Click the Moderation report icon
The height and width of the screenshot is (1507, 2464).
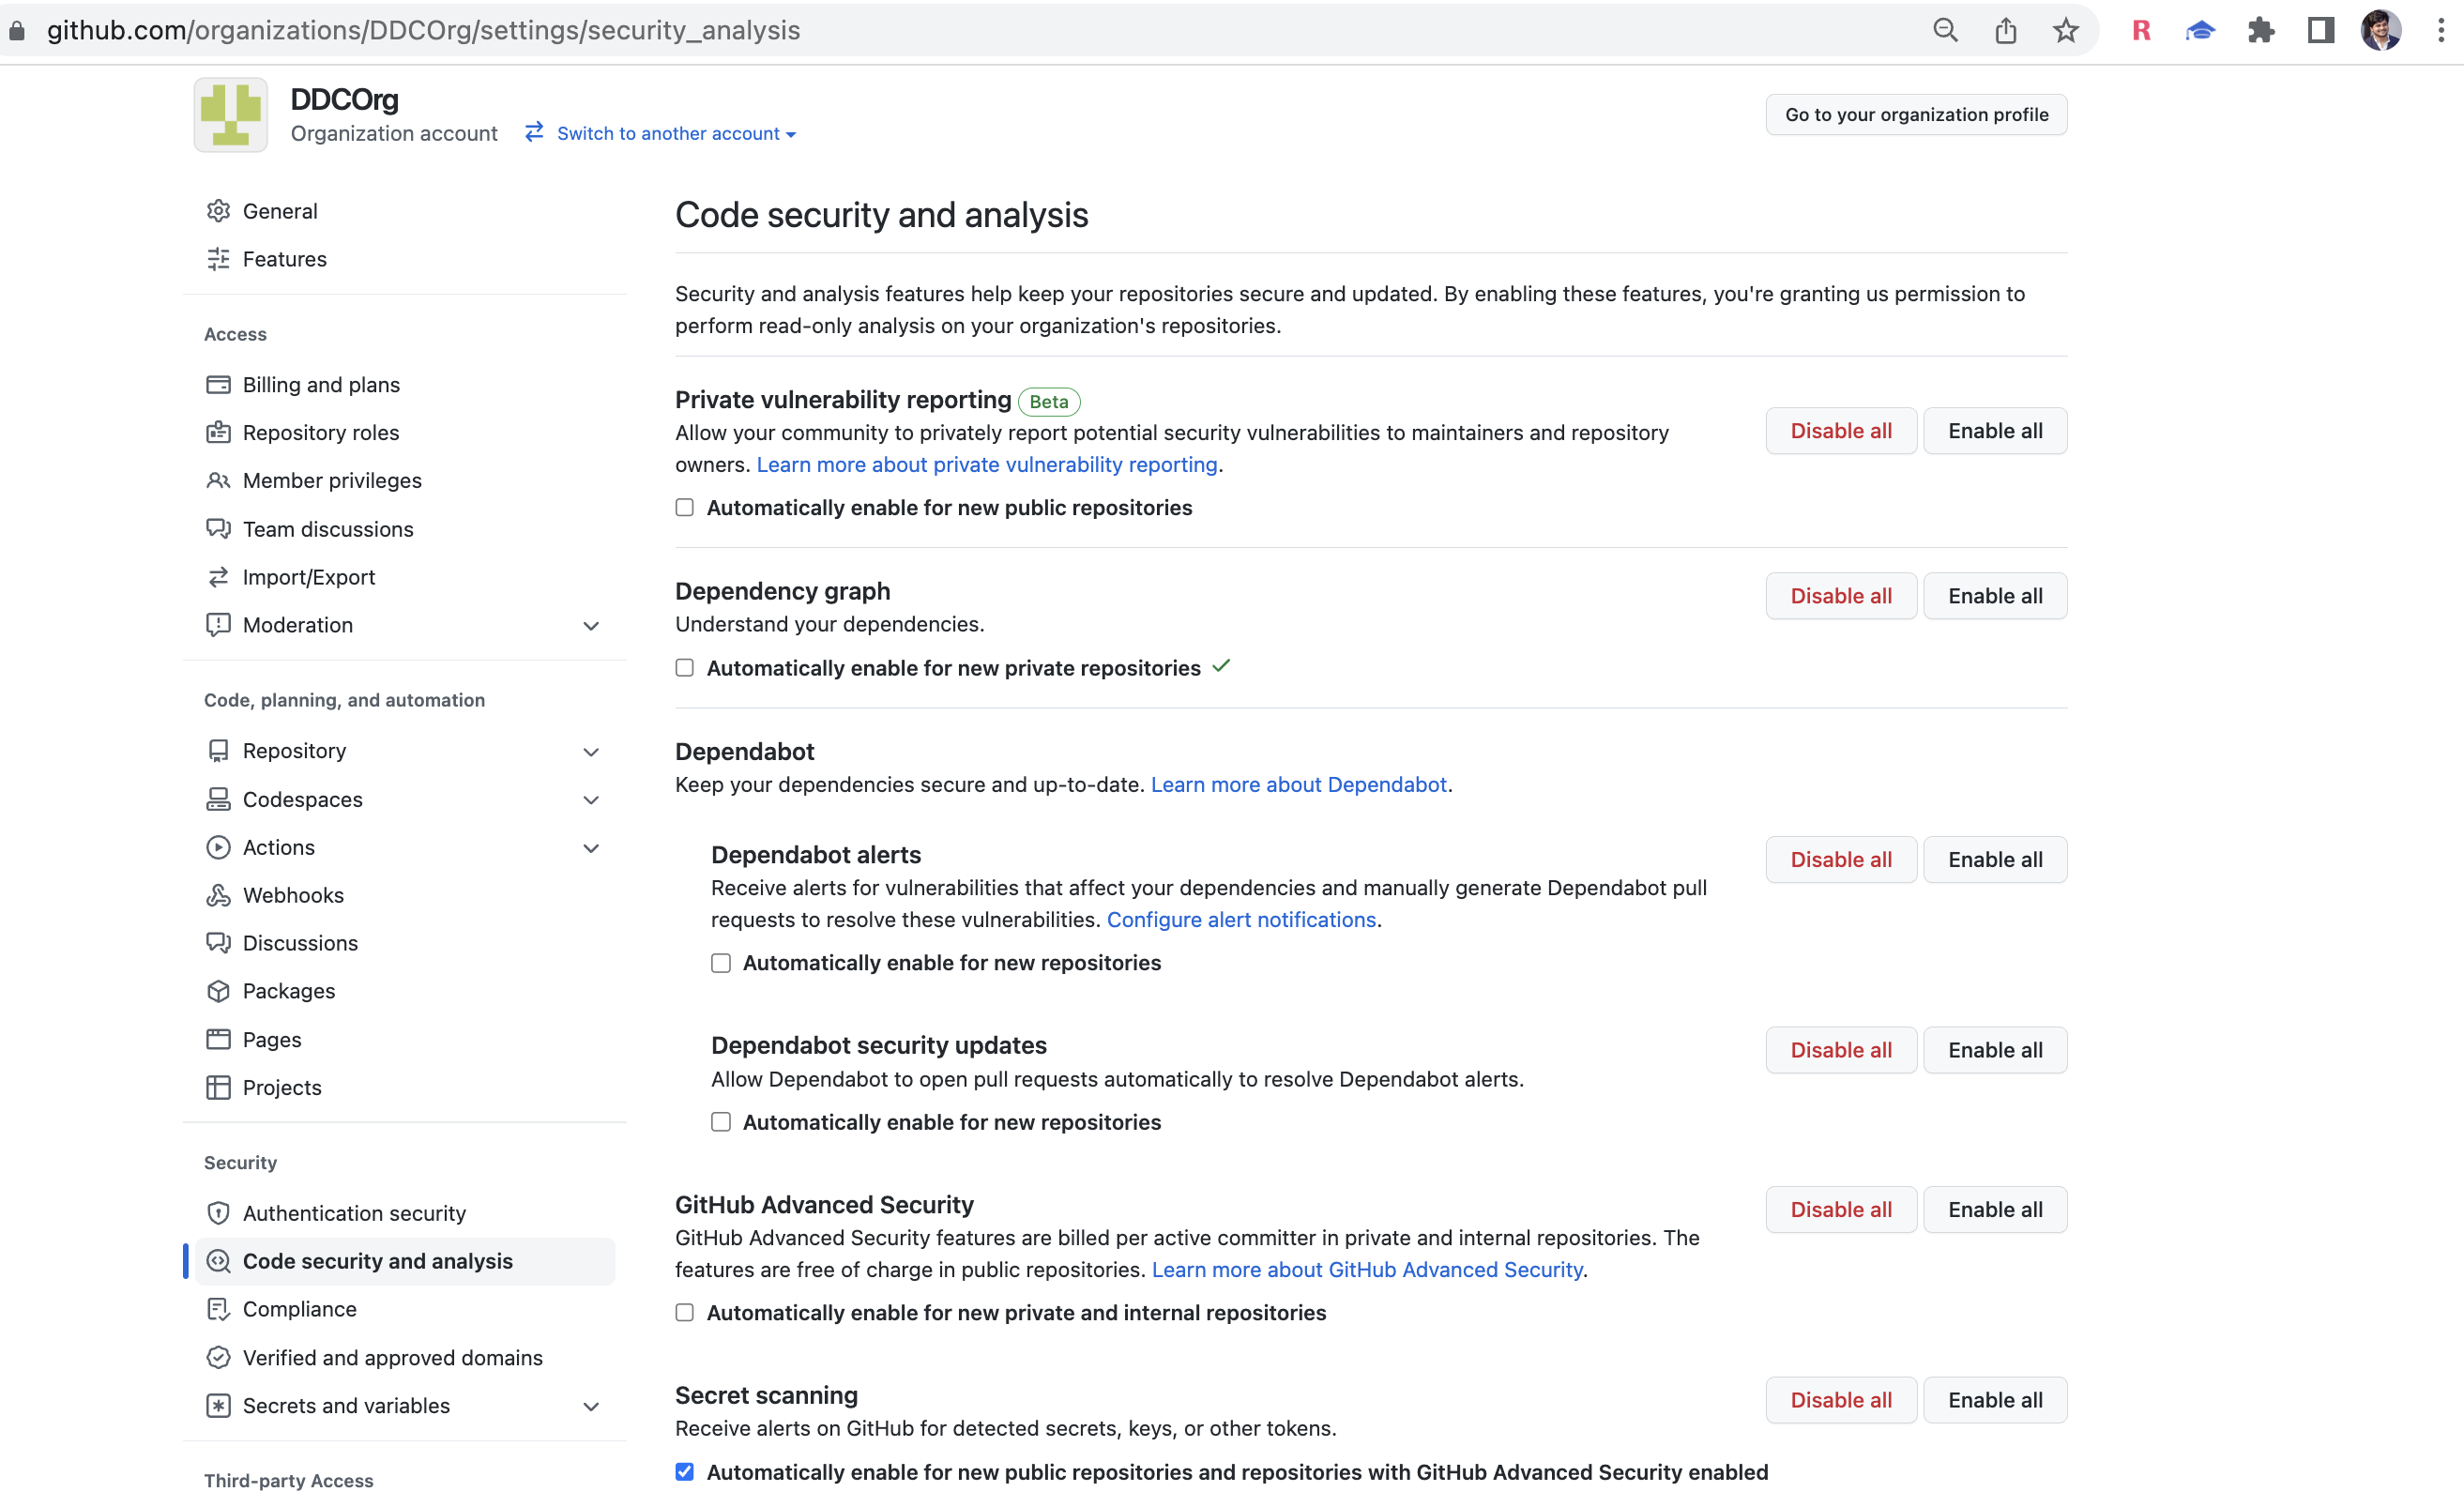click(218, 625)
